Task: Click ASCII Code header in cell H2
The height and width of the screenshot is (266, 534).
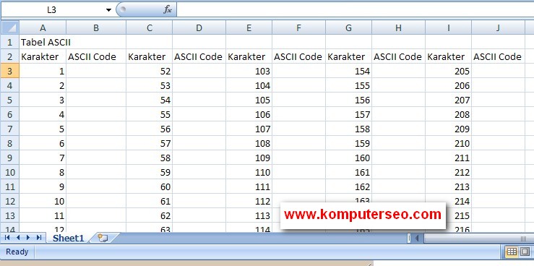Action: click(x=397, y=56)
